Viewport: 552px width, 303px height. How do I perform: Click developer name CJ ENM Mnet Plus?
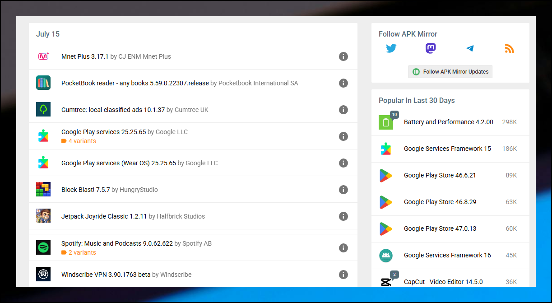tap(144, 56)
